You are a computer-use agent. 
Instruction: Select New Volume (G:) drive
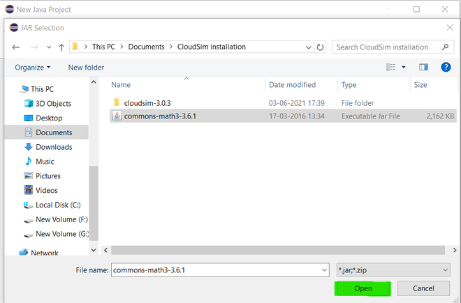[56, 234]
